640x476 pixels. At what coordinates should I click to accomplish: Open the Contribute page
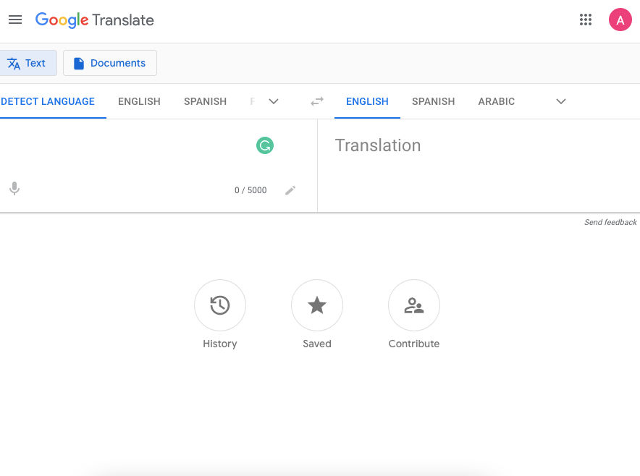[x=414, y=305]
